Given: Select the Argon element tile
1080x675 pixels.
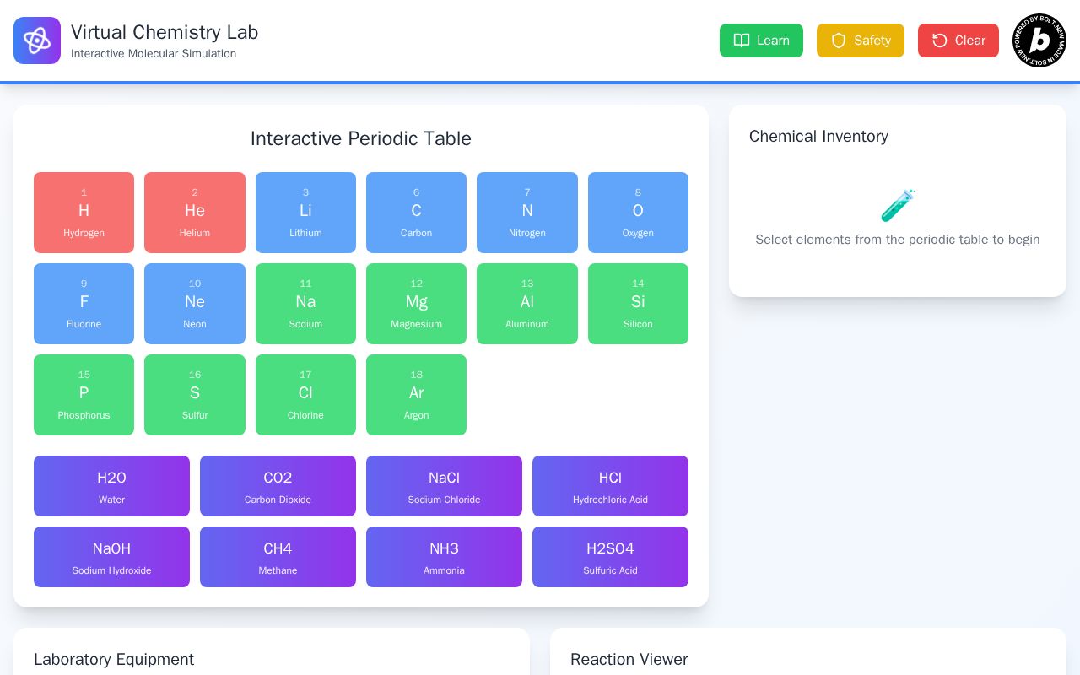Looking at the screenshot, I should tap(416, 395).
